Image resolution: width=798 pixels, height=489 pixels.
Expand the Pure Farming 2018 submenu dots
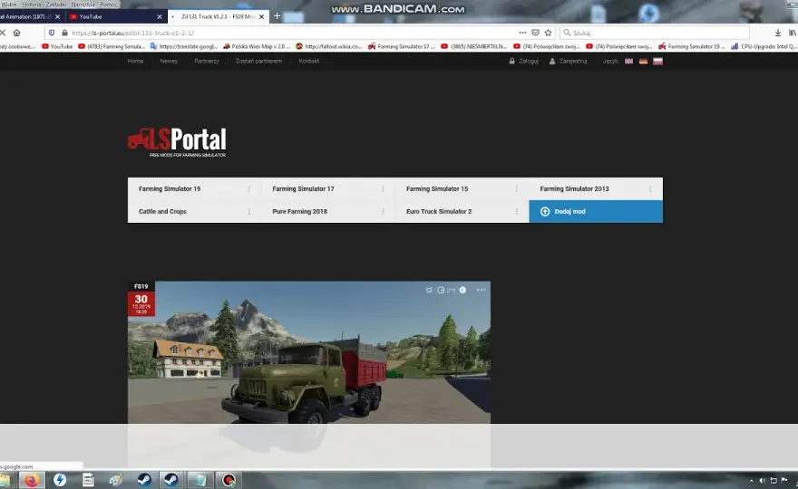383,212
